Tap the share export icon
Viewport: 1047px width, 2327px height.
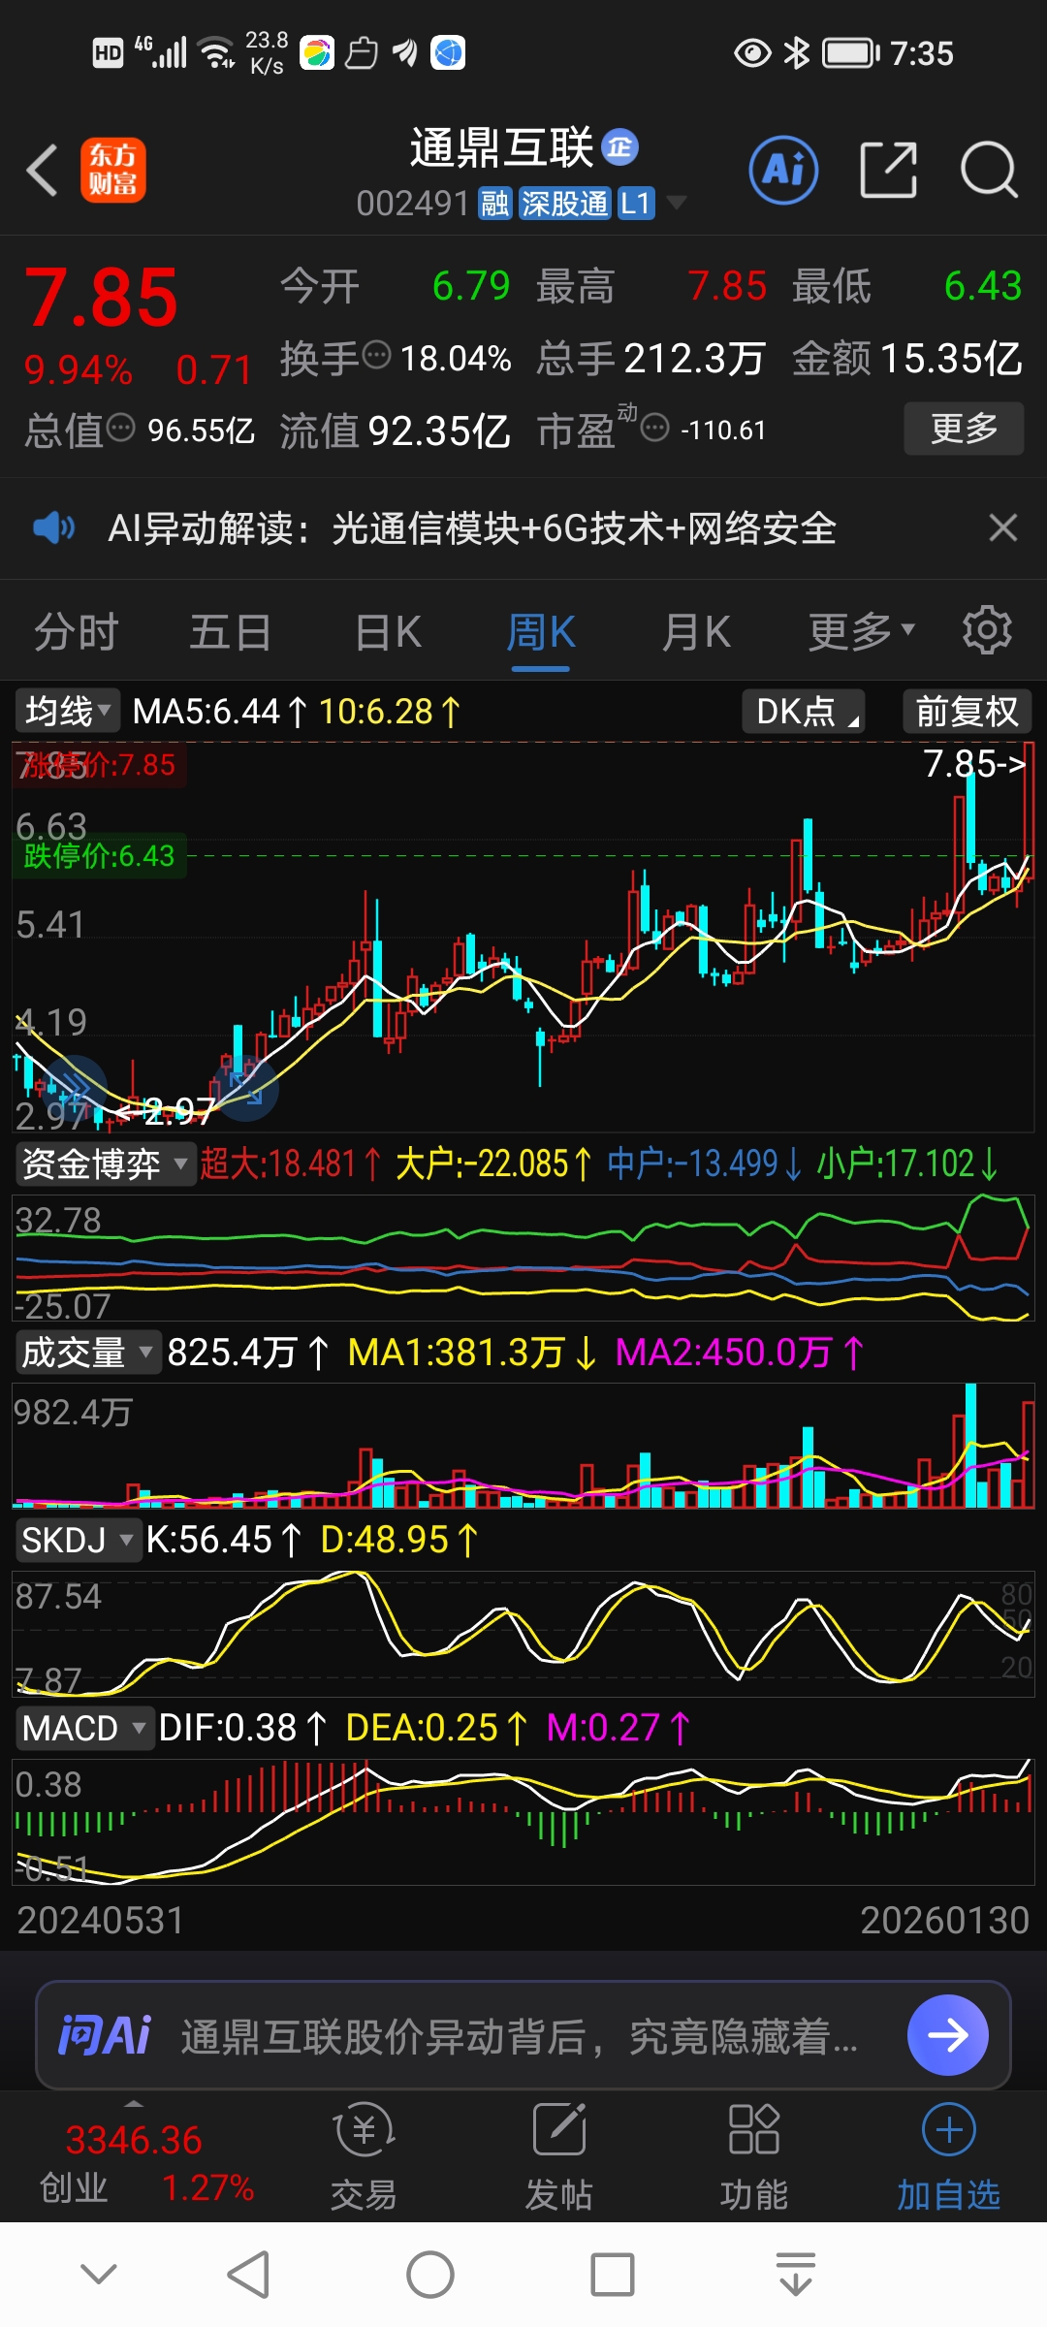(x=889, y=171)
